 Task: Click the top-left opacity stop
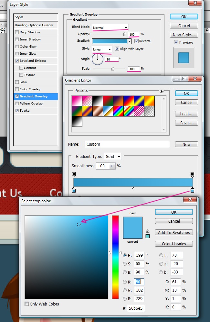pos(74,174)
